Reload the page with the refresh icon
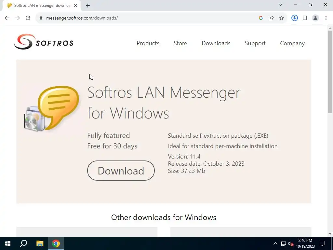This screenshot has height=250, width=333. (28, 18)
